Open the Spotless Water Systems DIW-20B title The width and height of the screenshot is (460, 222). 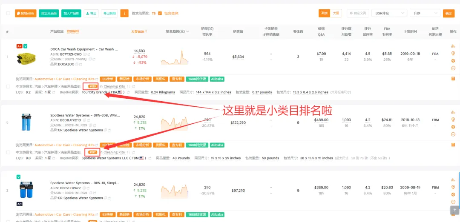coord(85,115)
